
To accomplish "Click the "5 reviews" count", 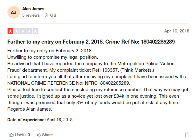I will (31, 15).
